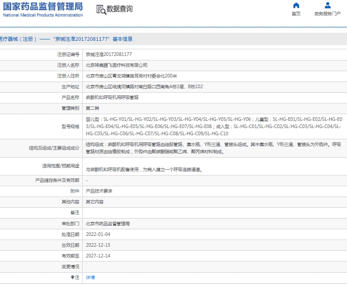Viewport: 347px width, 287px height.
Task: Click the 产品储存条件及有效期 label
Action: pyautogui.click(x=57, y=180)
